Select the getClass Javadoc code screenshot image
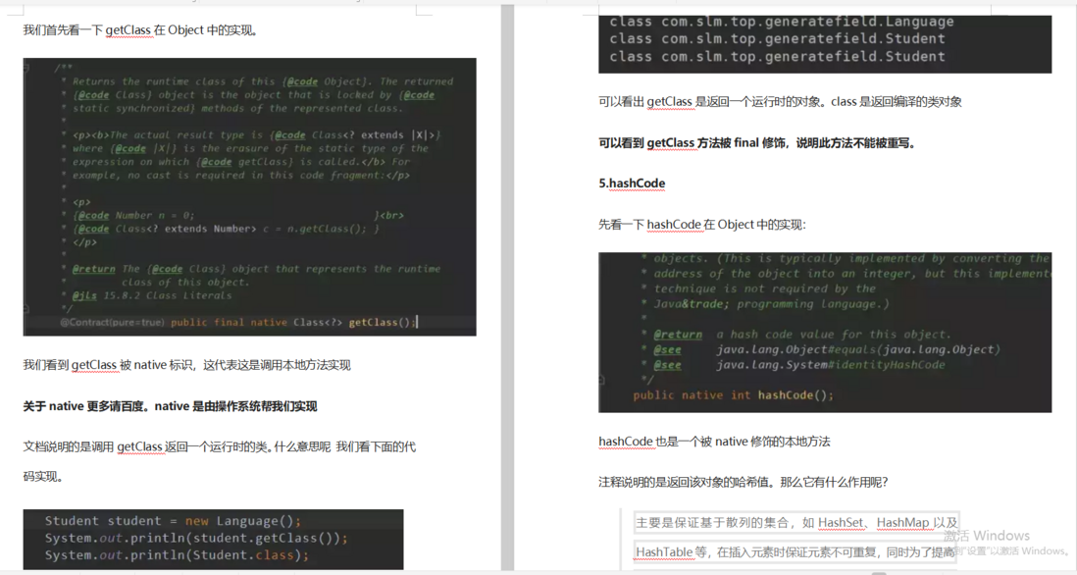The width and height of the screenshot is (1077, 575). 249,197
